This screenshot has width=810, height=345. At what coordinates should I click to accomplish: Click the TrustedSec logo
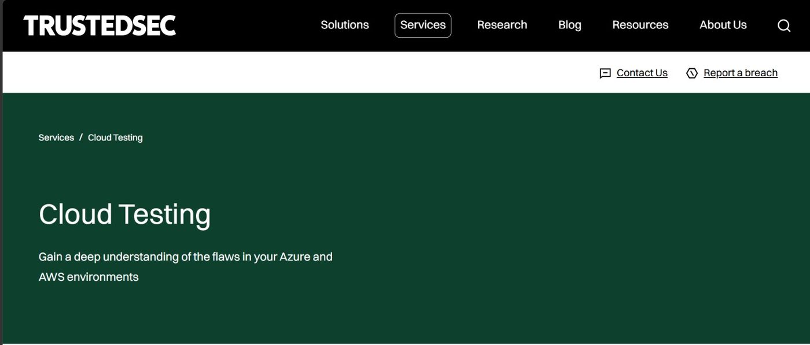[x=100, y=25]
